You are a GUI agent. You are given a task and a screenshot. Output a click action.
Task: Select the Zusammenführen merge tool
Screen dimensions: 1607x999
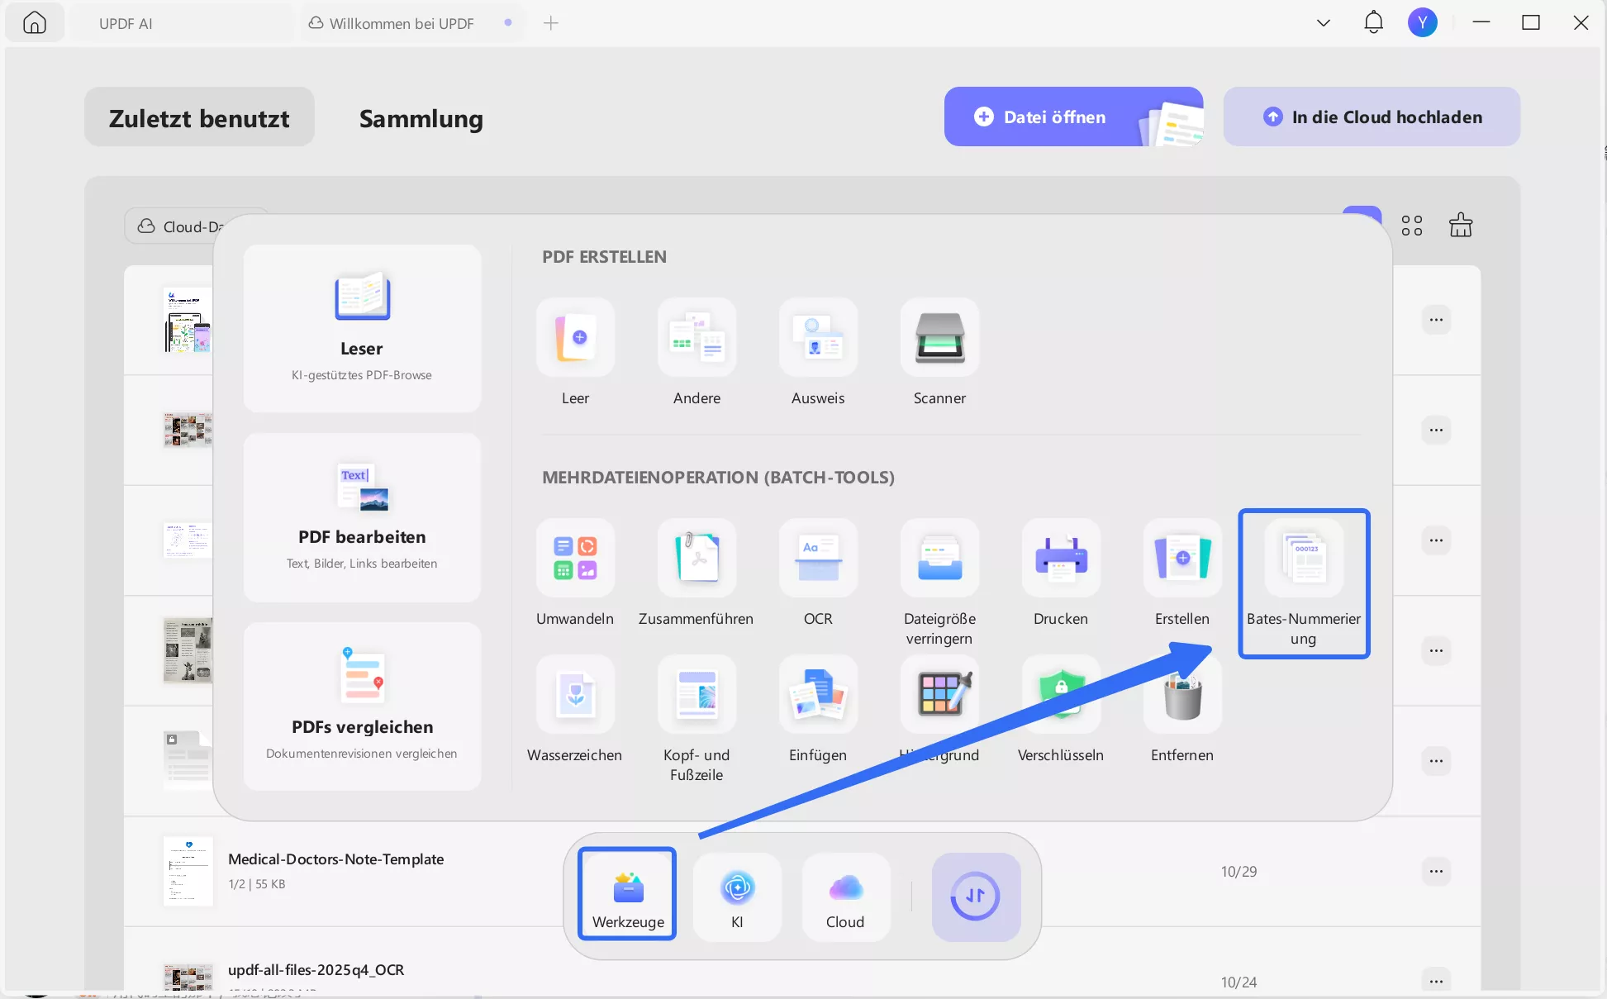click(697, 558)
